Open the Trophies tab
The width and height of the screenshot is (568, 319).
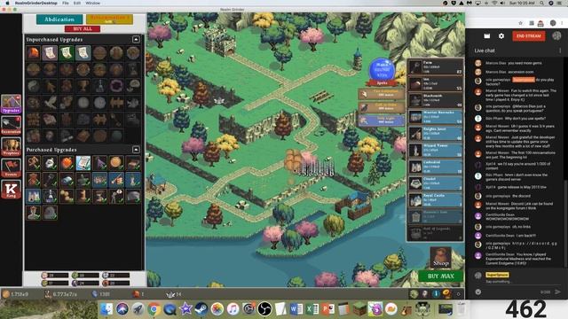[x=11, y=146]
